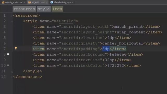Click the #727272 gutter color swatch on line 10

tap(8, 65)
